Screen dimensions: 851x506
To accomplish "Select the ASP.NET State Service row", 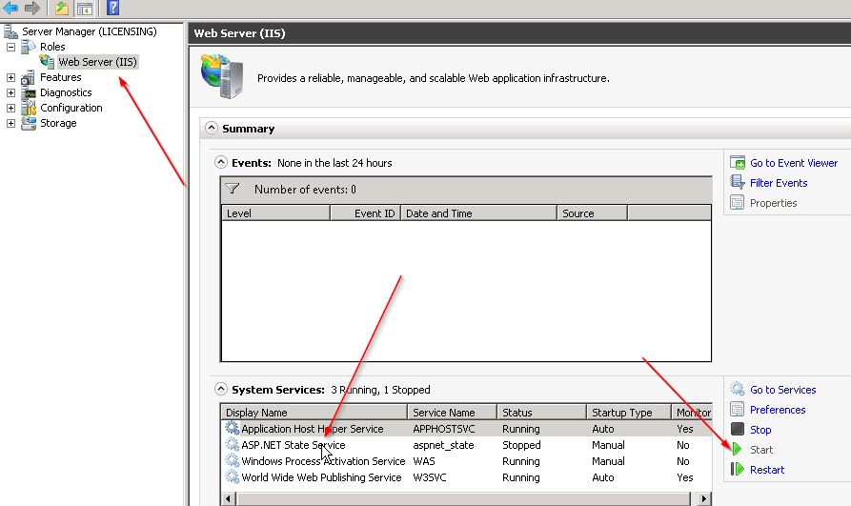I will pos(466,445).
